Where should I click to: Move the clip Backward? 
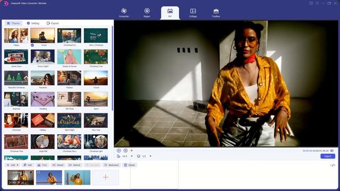click(x=112, y=165)
